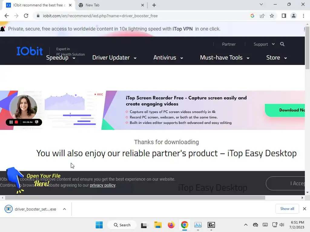The height and width of the screenshot is (232, 310).
Task: Click the notification bell icon
Action: [x=2, y=29]
